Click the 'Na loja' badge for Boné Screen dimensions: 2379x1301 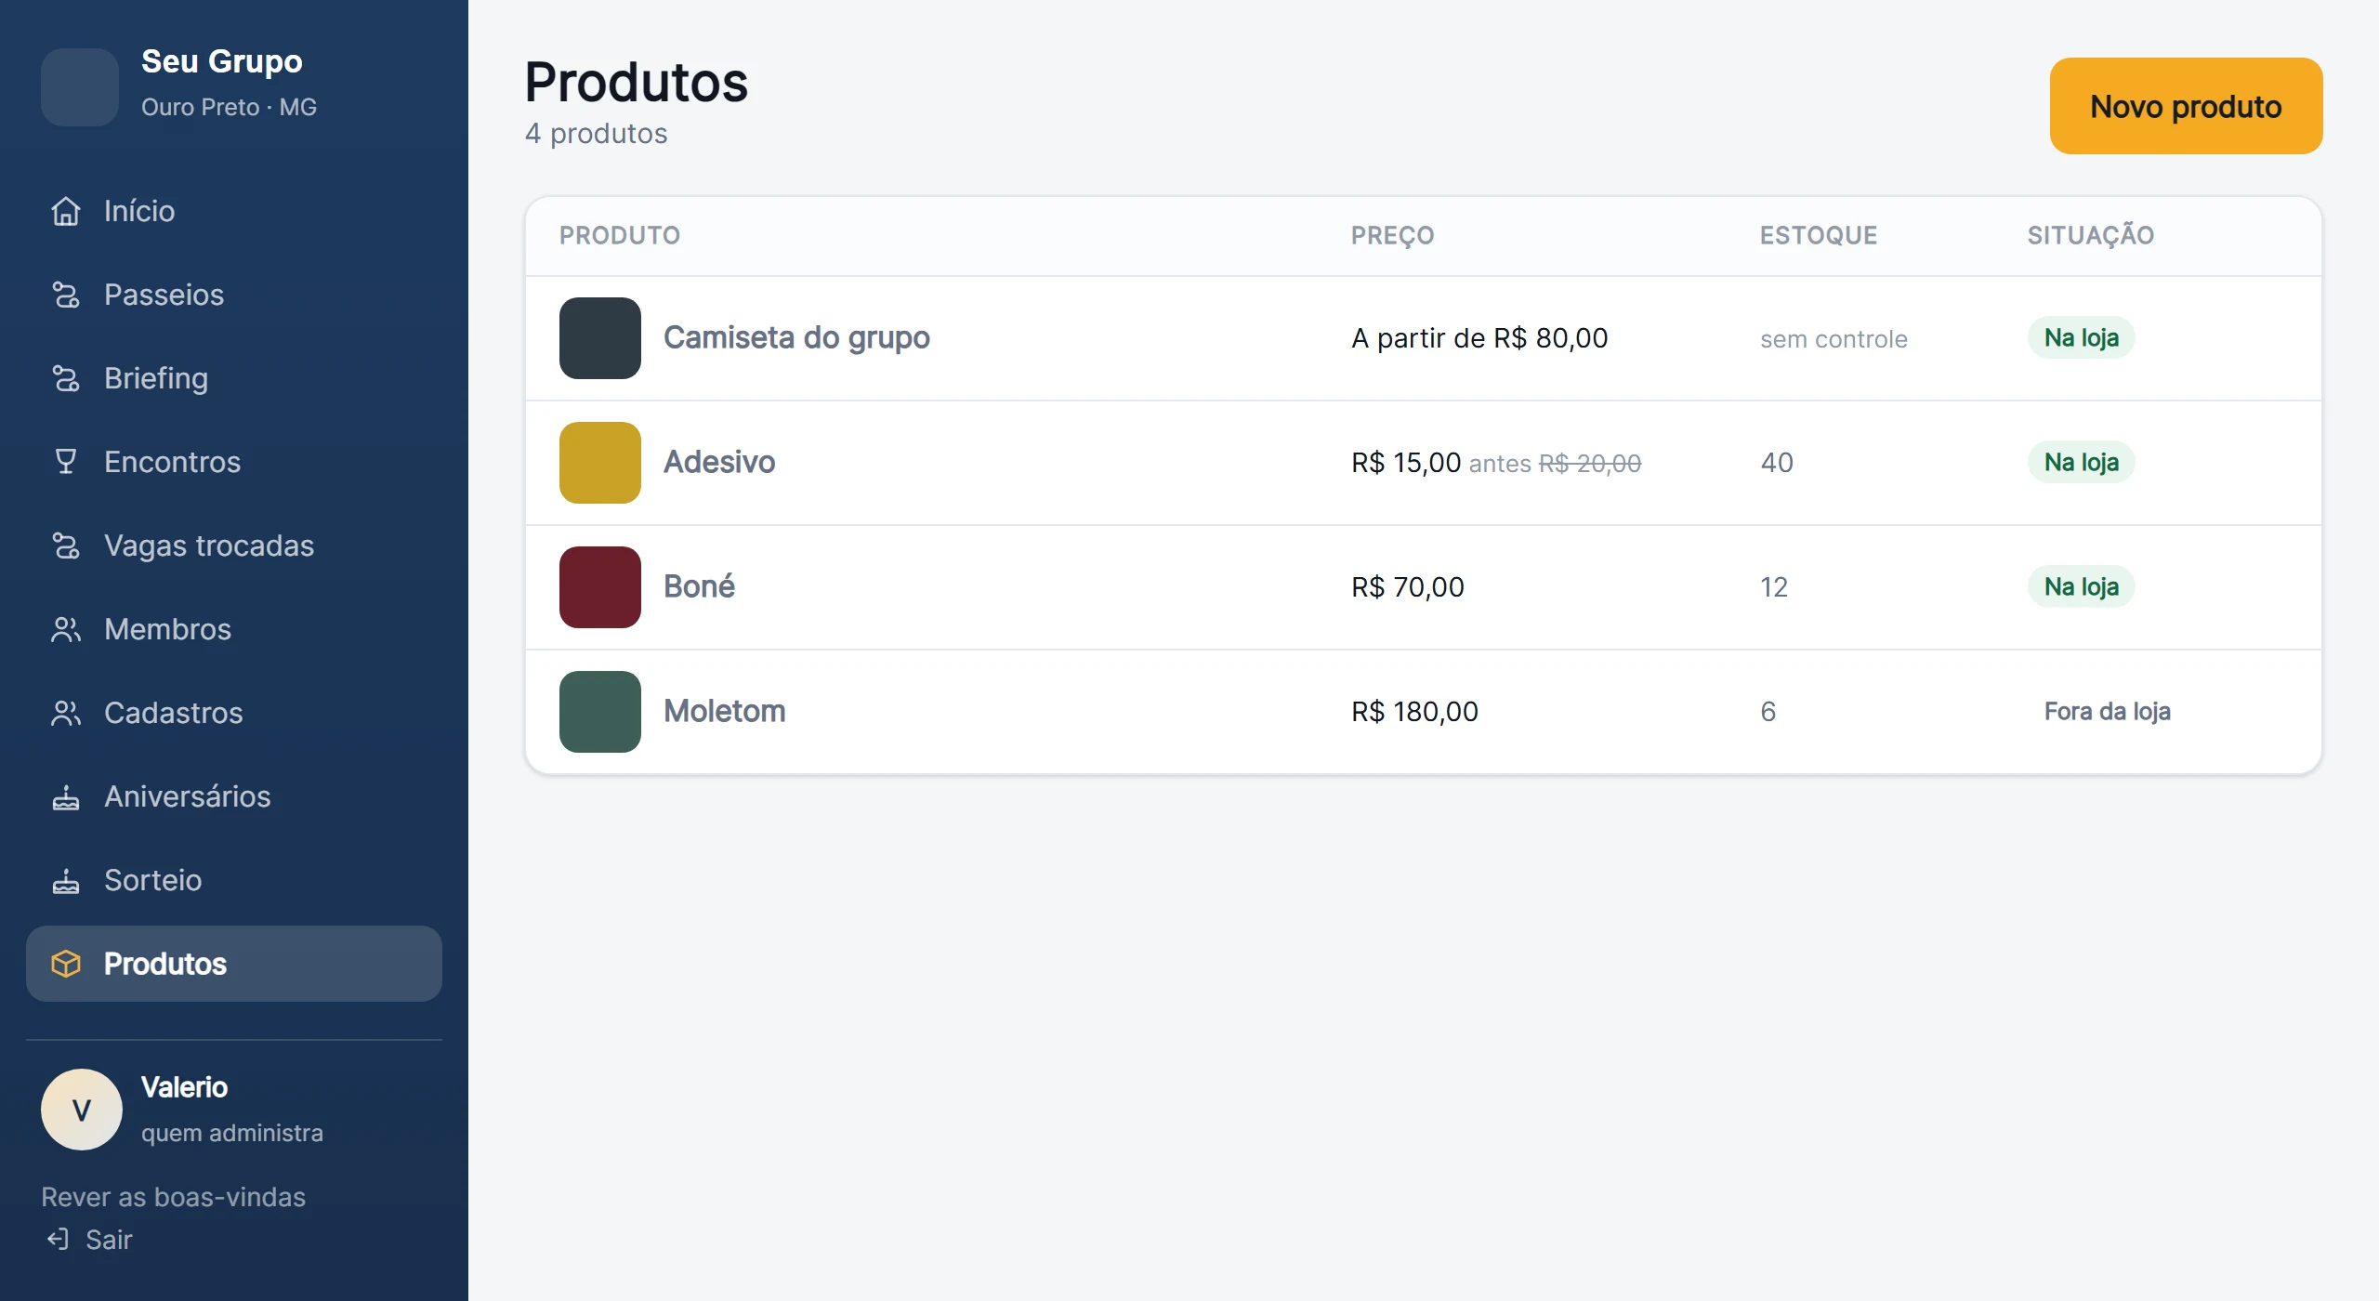[x=2081, y=586]
